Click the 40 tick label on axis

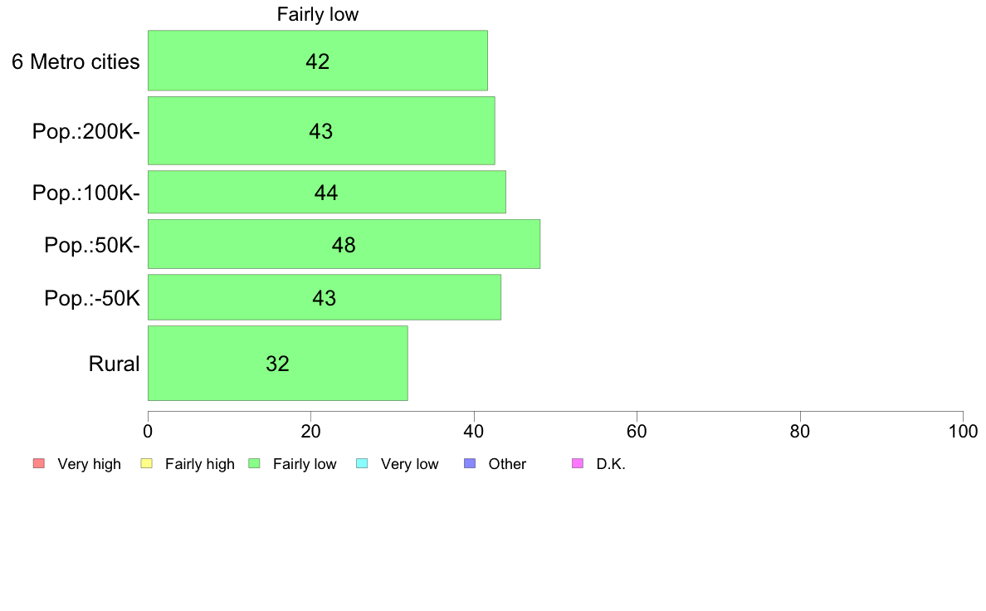pyautogui.click(x=474, y=431)
